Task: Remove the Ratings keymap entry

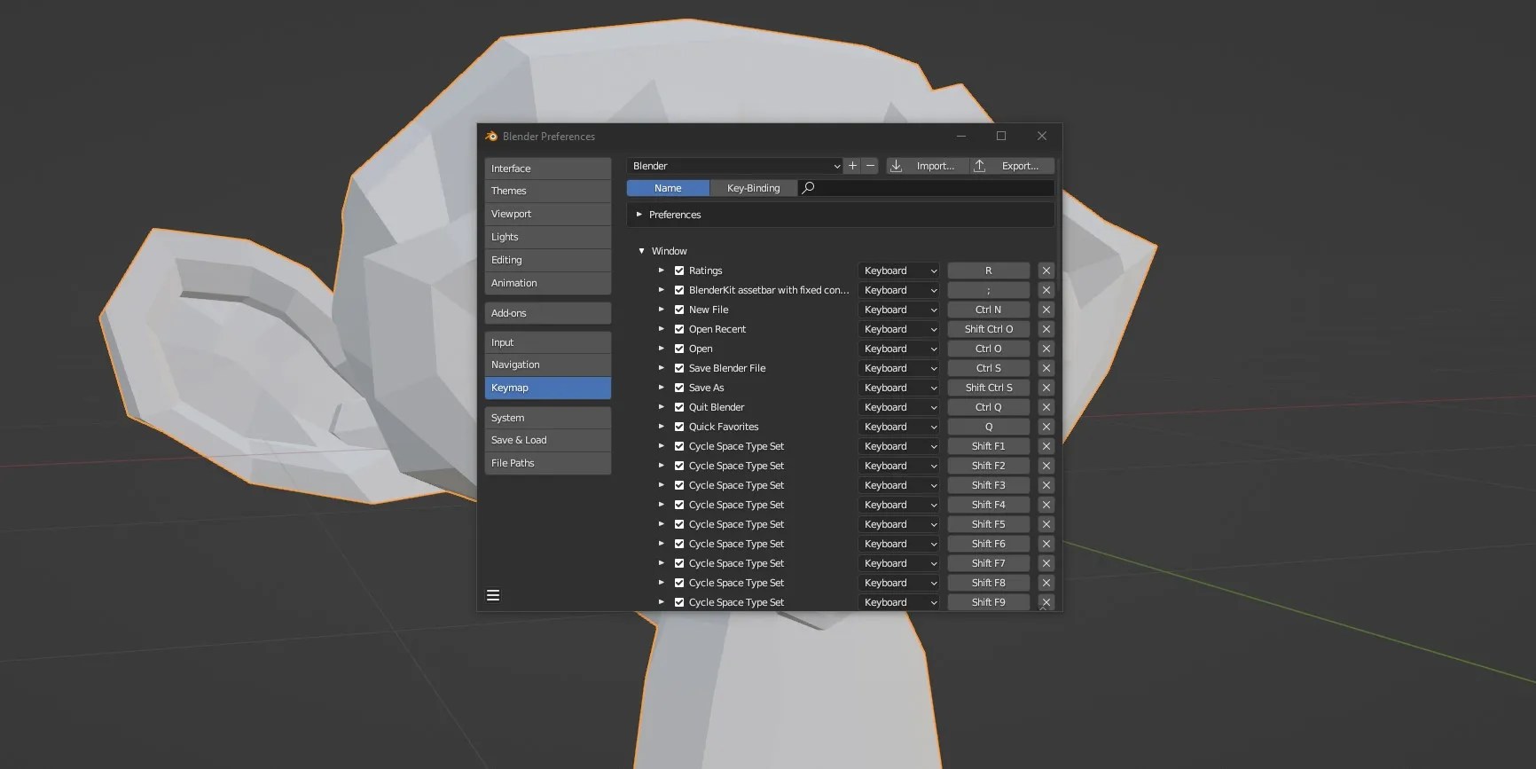Action: tap(1046, 271)
